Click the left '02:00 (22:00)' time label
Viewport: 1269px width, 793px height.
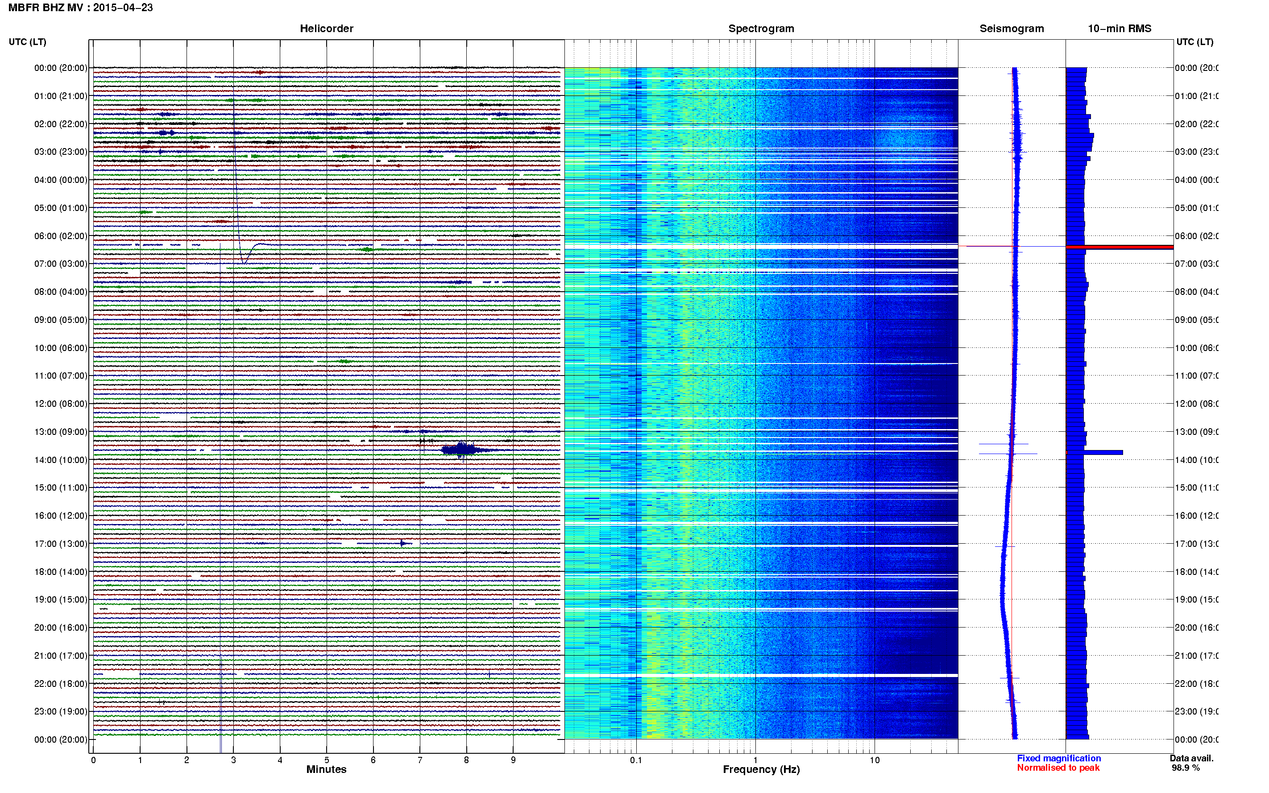click(x=61, y=124)
